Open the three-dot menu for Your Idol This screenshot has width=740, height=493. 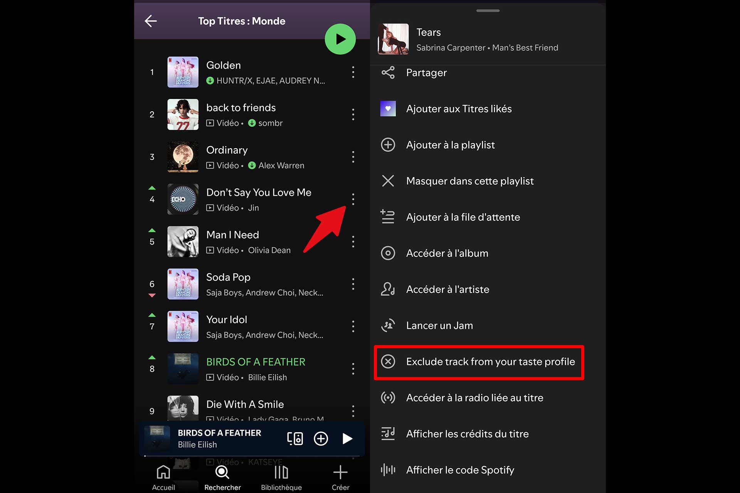click(x=353, y=326)
